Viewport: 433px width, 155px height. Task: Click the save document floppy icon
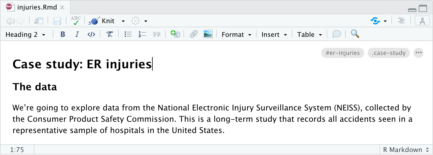pyautogui.click(x=57, y=21)
